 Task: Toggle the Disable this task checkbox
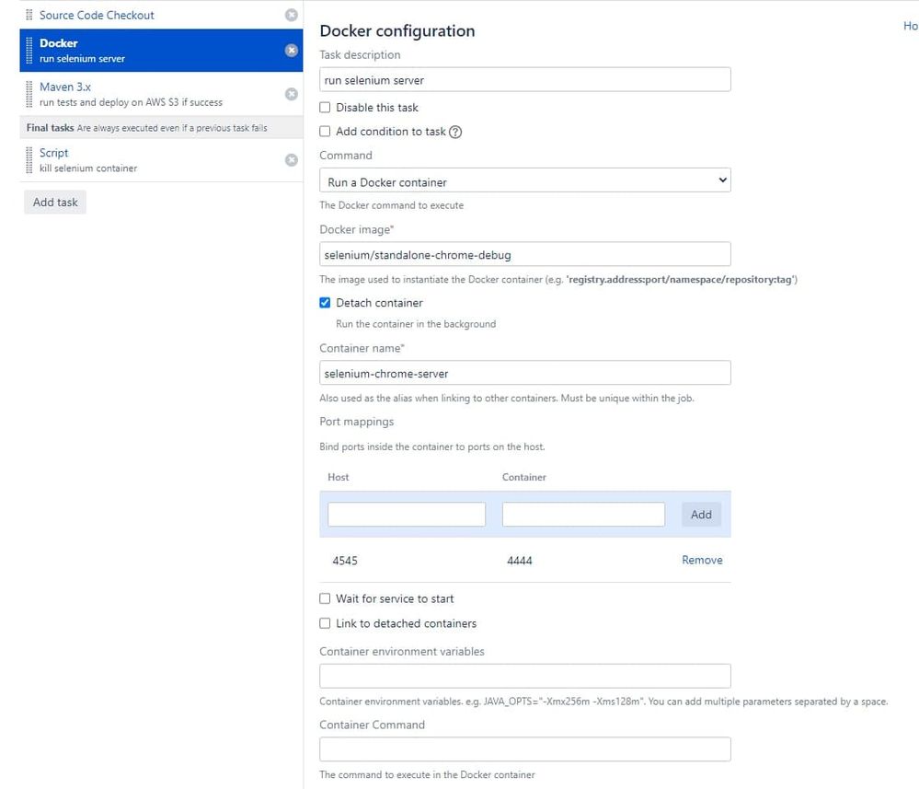pyautogui.click(x=325, y=108)
